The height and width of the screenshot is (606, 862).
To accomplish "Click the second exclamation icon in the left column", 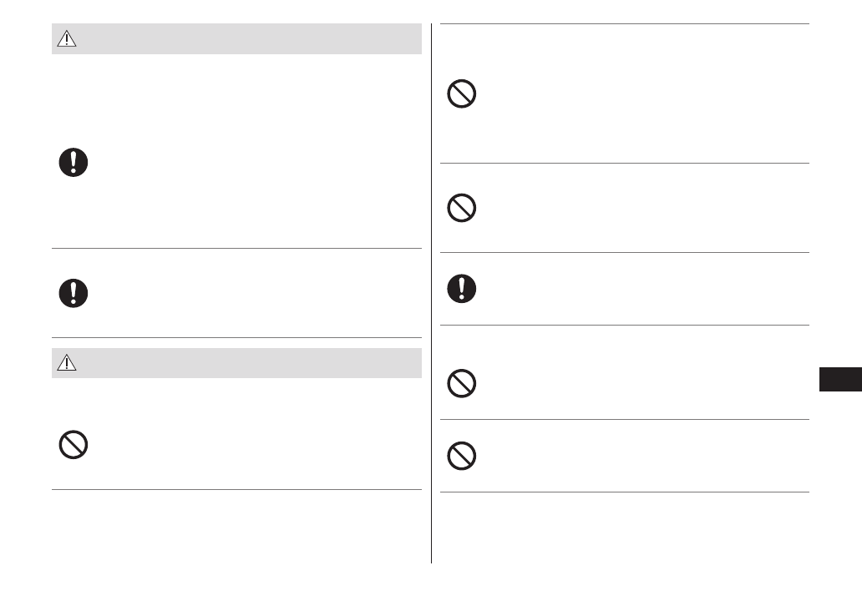I will tap(74, 293).
